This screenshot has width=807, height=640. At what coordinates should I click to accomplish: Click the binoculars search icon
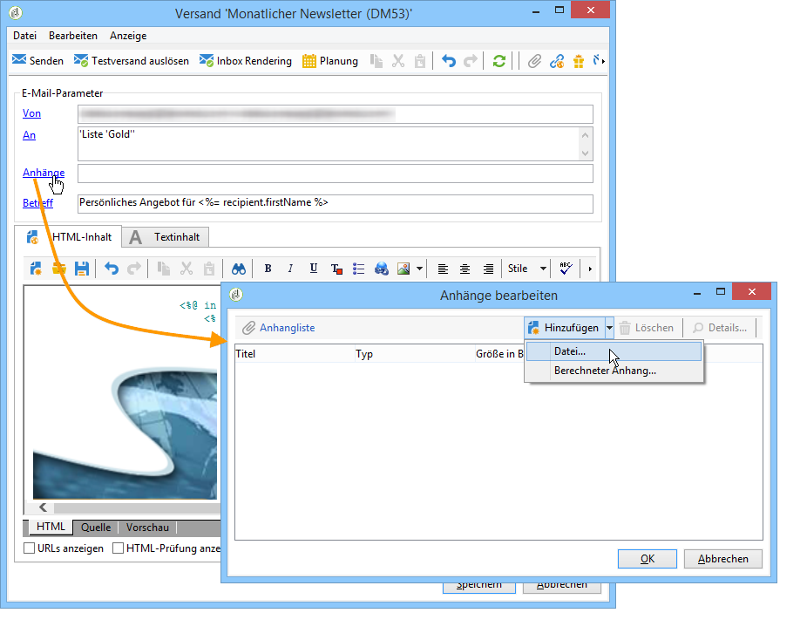[238, 269]
